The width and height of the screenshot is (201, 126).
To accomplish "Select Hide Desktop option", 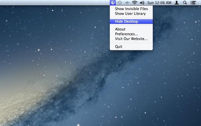I will 126,21.
